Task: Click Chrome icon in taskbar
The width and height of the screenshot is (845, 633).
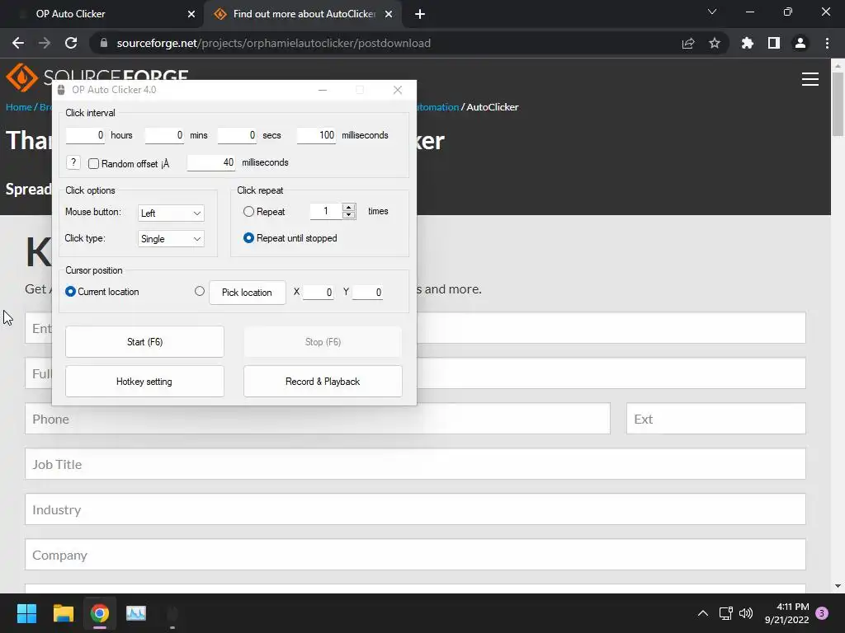Action: click(x=100, y=613)
